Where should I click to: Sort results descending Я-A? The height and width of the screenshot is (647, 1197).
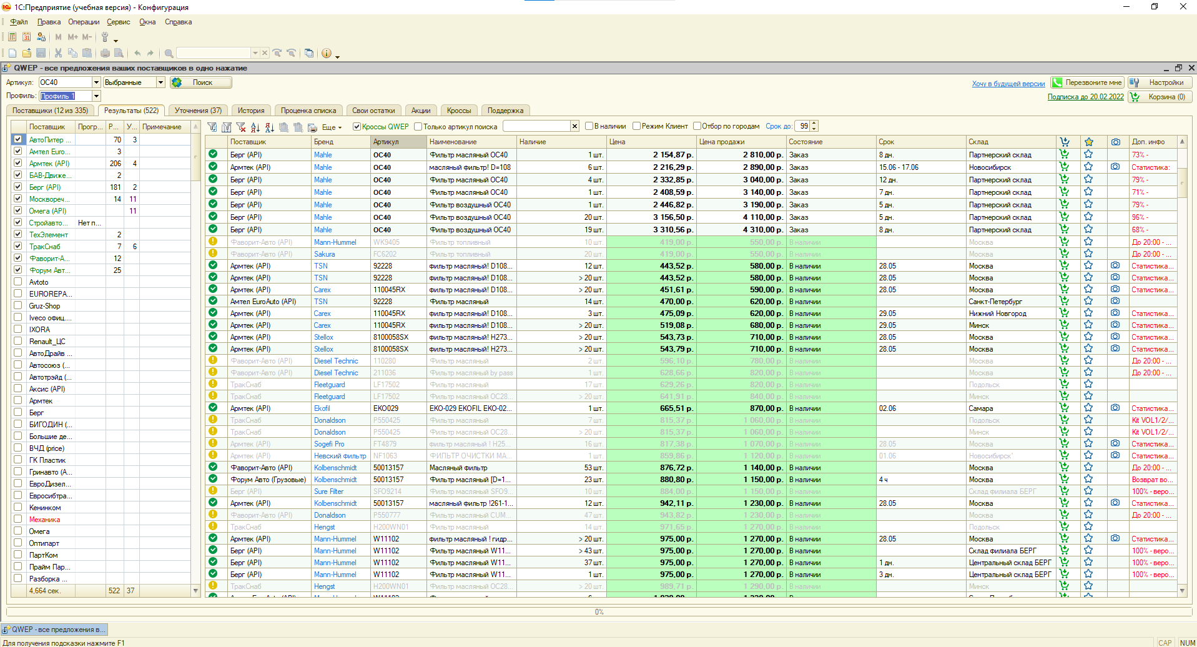(269, 127)
